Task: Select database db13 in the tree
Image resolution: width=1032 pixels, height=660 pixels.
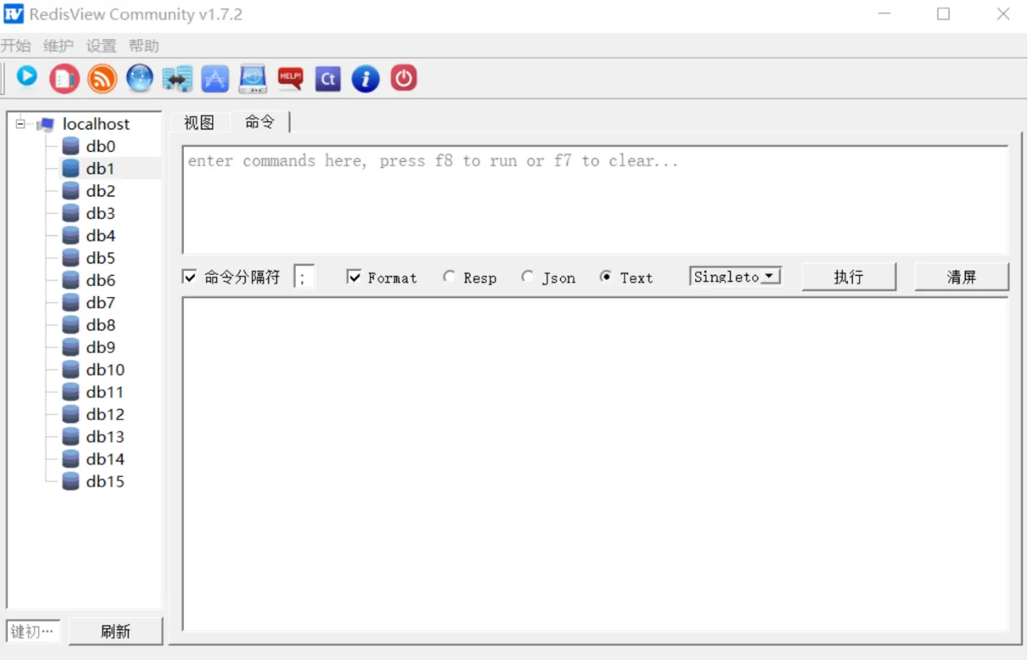Action: coord(105,436)
